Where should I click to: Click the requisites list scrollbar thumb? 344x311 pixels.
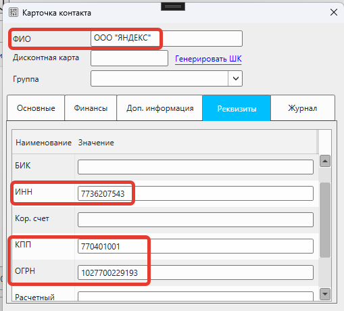coord(325,220)
